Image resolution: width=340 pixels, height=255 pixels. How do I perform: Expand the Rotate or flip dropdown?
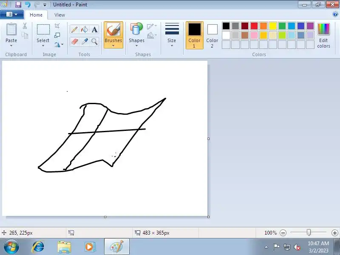point(59,45)
